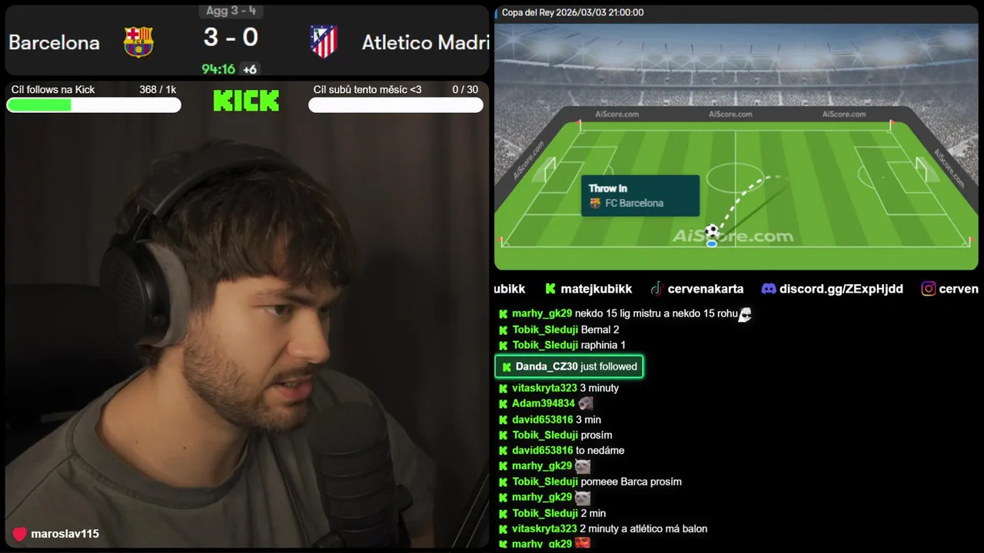984x553 pixels.
Task: Click the red heart icon near maroslav115
Action: point(20,534)
